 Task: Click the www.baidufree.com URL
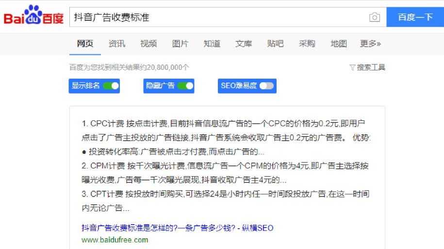[x=115, y=240]
